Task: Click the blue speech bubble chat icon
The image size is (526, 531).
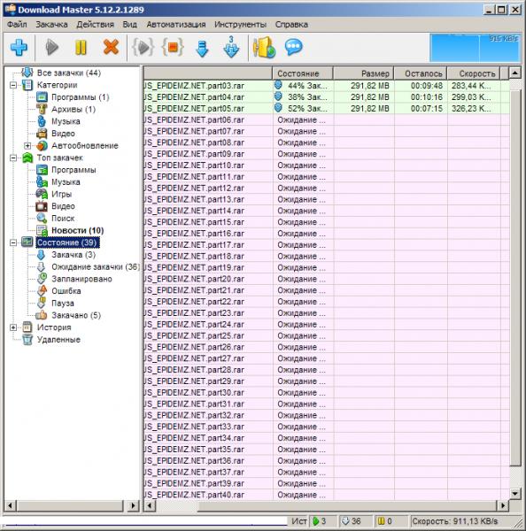Action: point(293,47)
